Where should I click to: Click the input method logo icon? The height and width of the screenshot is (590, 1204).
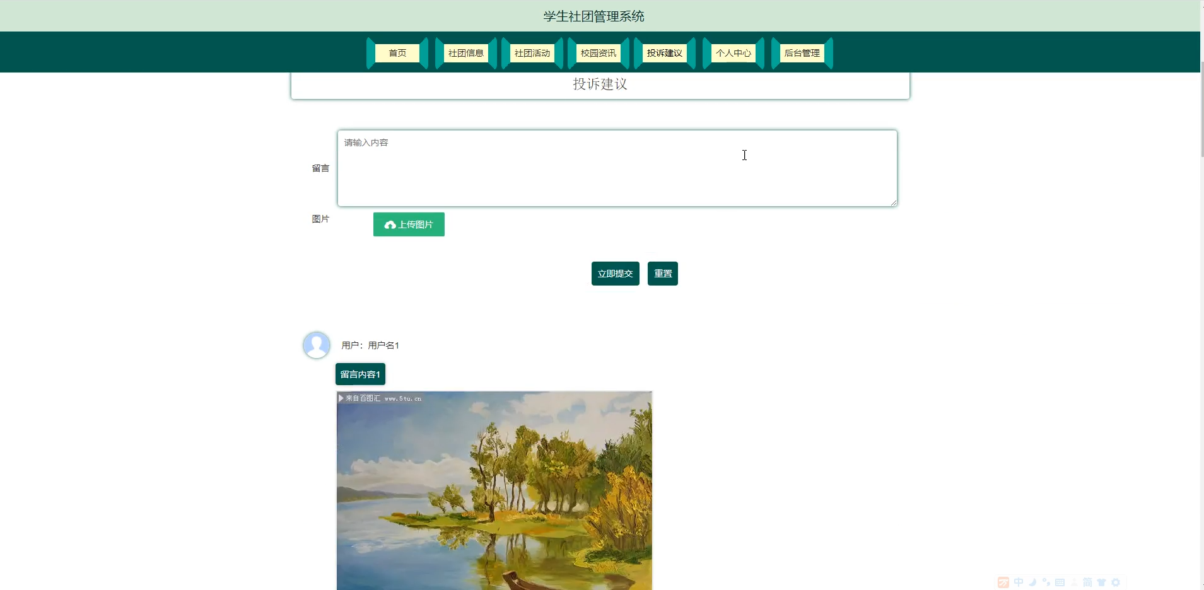coord(1003,582)
